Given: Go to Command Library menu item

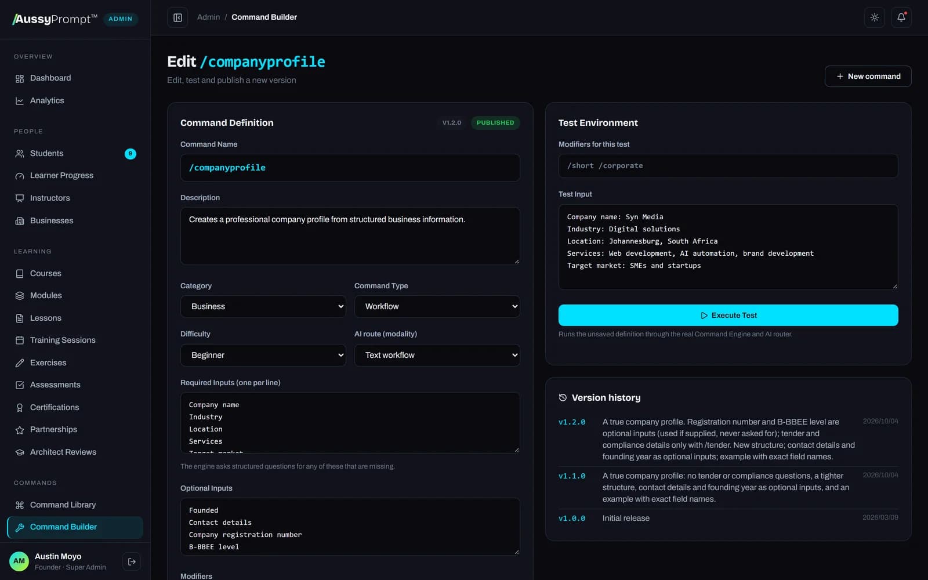Looking at the screenshot, I should (x=75, y=505).
